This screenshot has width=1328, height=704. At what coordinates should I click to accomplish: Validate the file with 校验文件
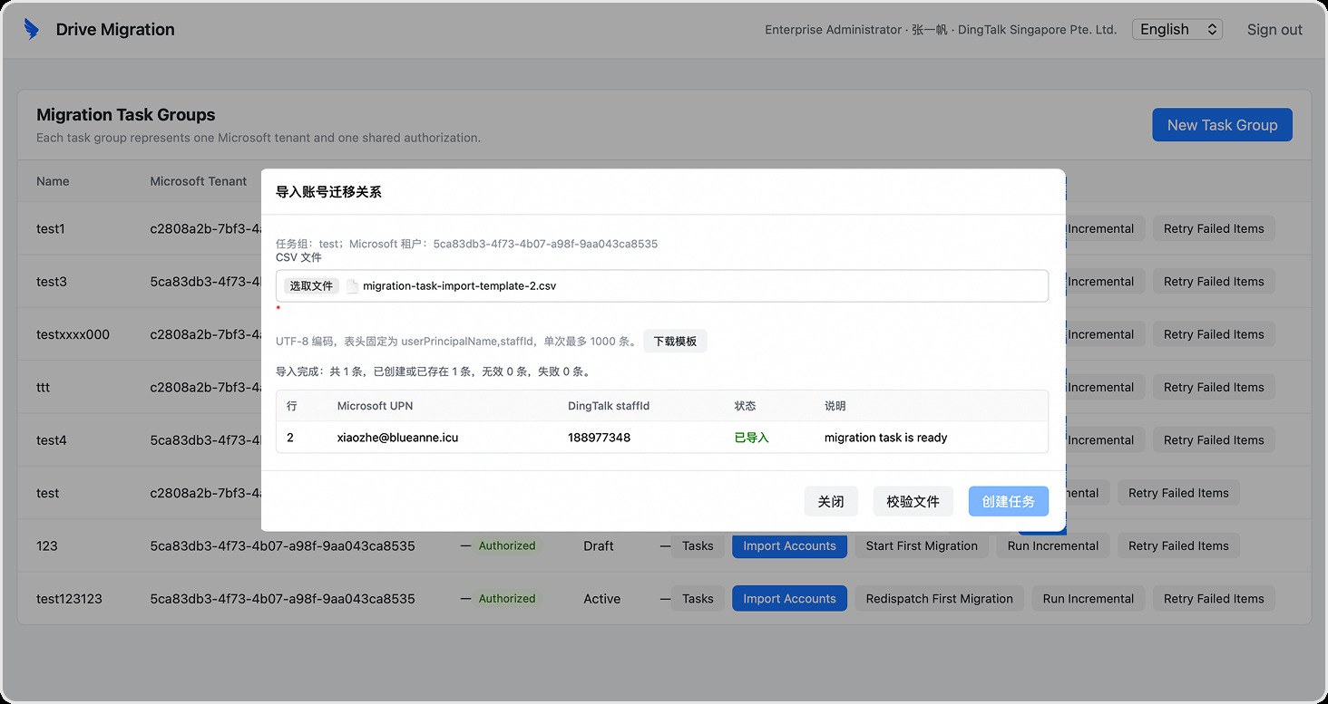[913, 501]
